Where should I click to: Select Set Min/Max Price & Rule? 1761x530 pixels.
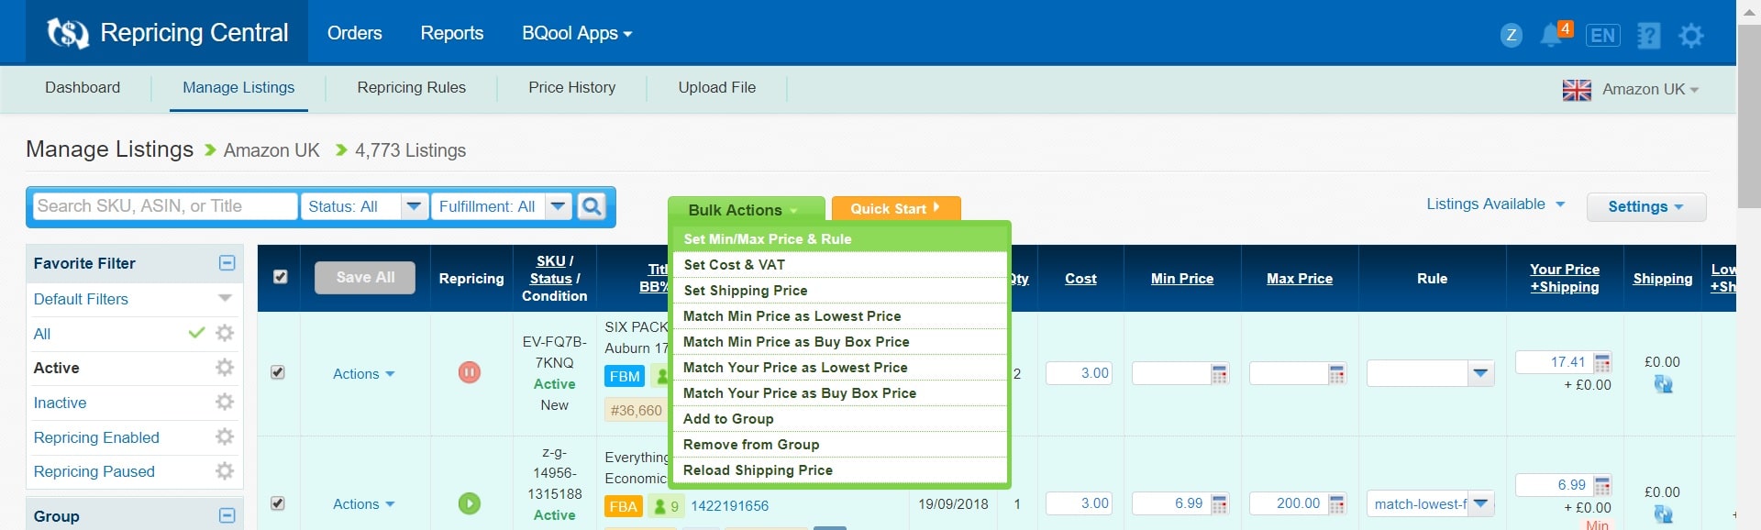[x=840, y=238]
